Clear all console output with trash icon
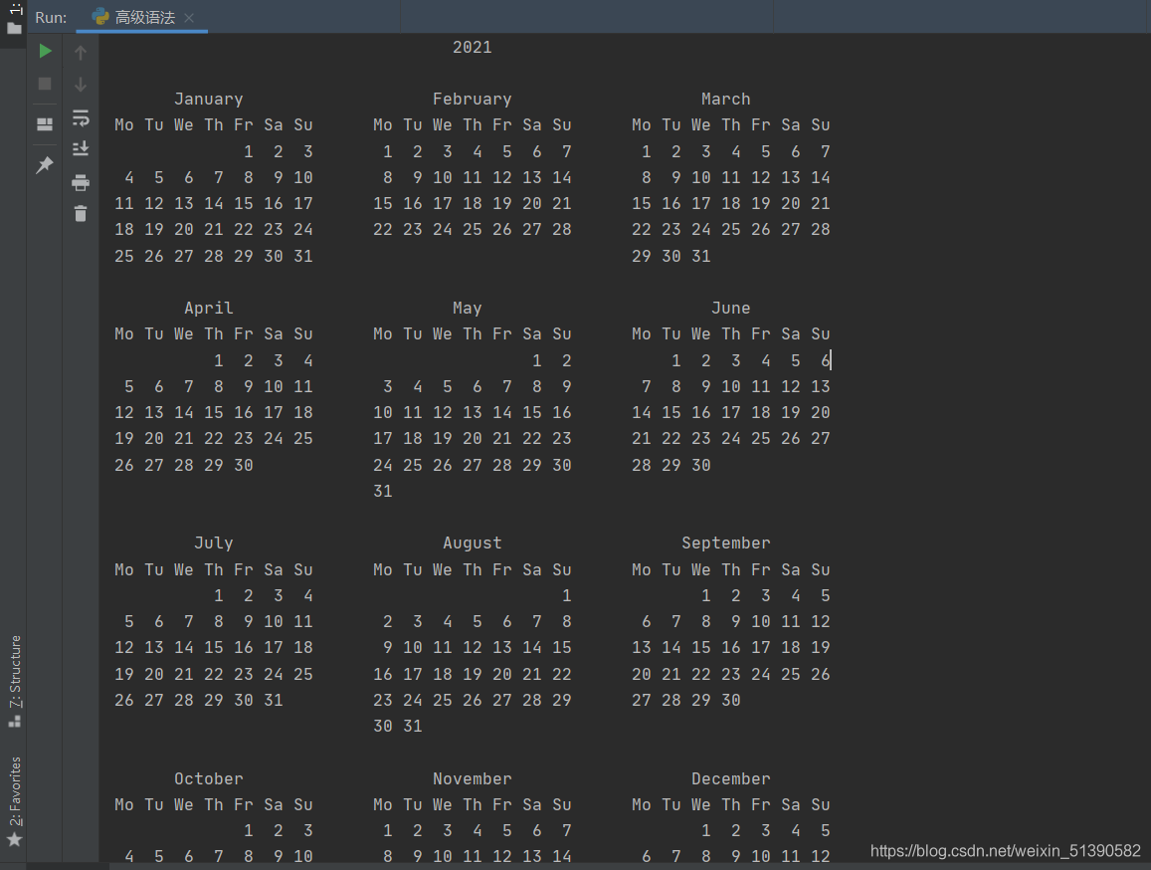The height and width of the screenshot is (870, 1151). pyautogui.click(x=81, y=213)
